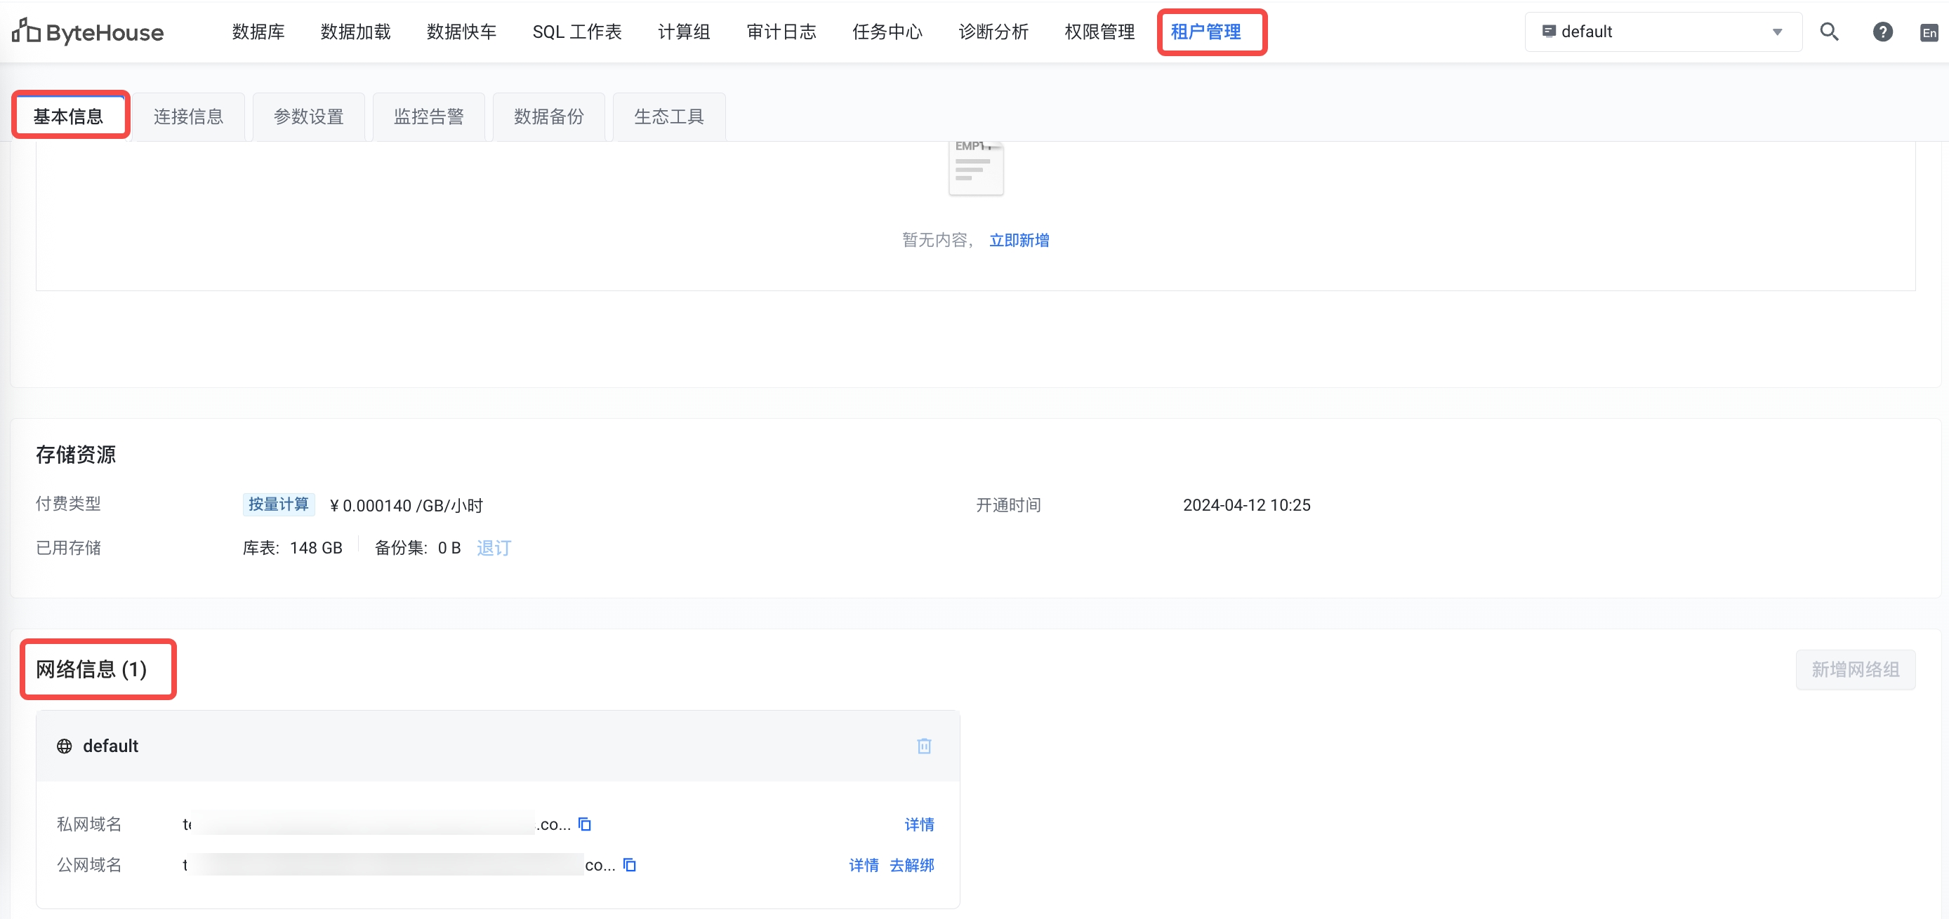The height and width of the screenshot is (919, 1949).
Task: Select the 监控告警 tab
Action: [428, 116]
